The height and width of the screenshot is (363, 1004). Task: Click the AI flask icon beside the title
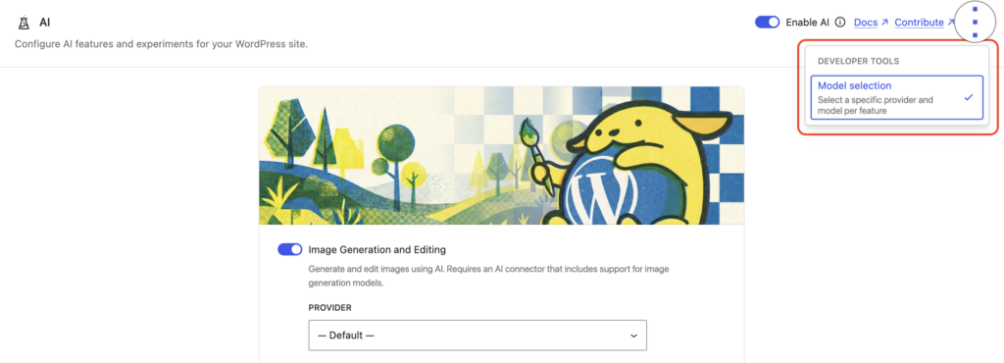click(25, 23)
